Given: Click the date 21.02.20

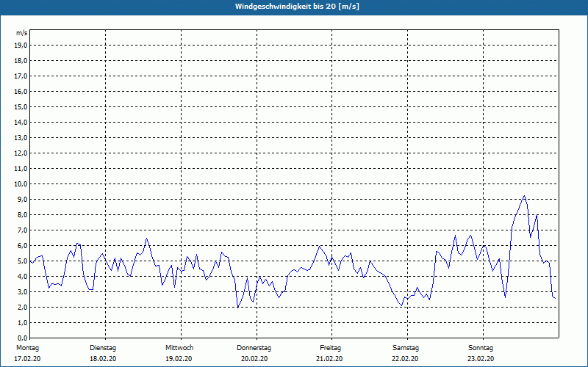Looking at the screenshot, I should click(x=329, y=359).
